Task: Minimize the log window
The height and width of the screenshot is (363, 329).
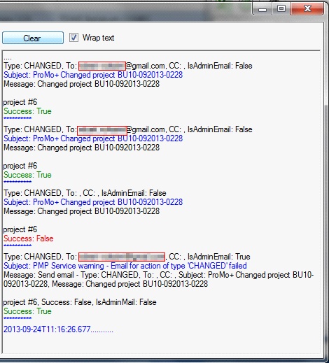Action: (x=262, y=9)
